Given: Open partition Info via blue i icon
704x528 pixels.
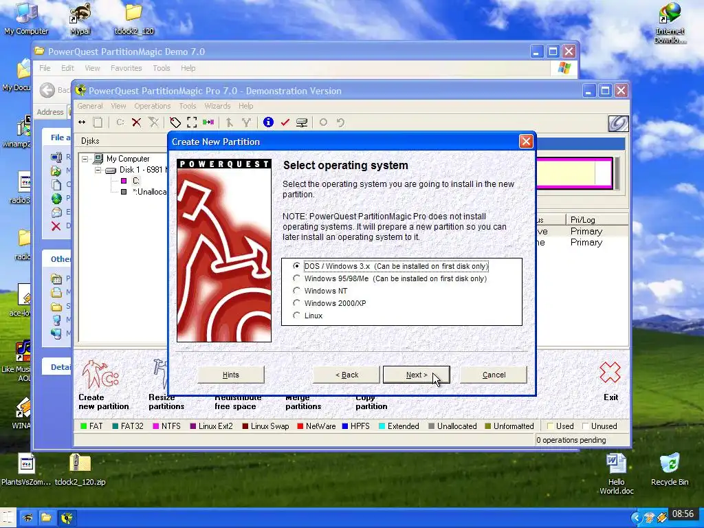Looking at the screenshot, I should pyautogui.click(x=268, y=122).
